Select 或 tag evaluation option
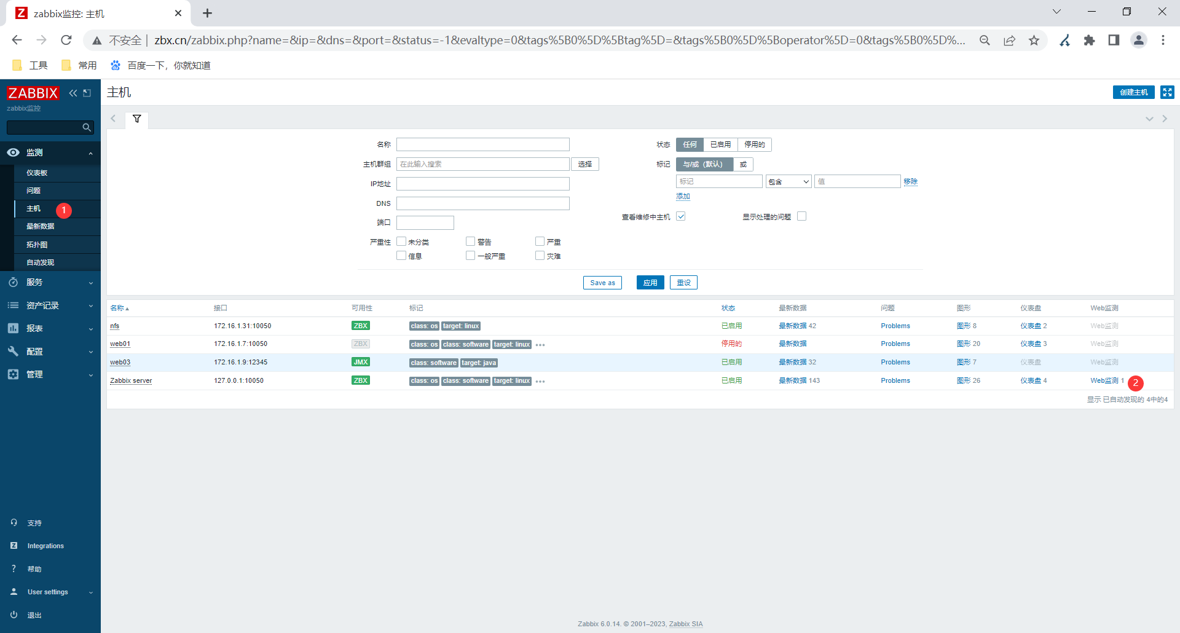Screen dimensions: 1180x633 743,164
